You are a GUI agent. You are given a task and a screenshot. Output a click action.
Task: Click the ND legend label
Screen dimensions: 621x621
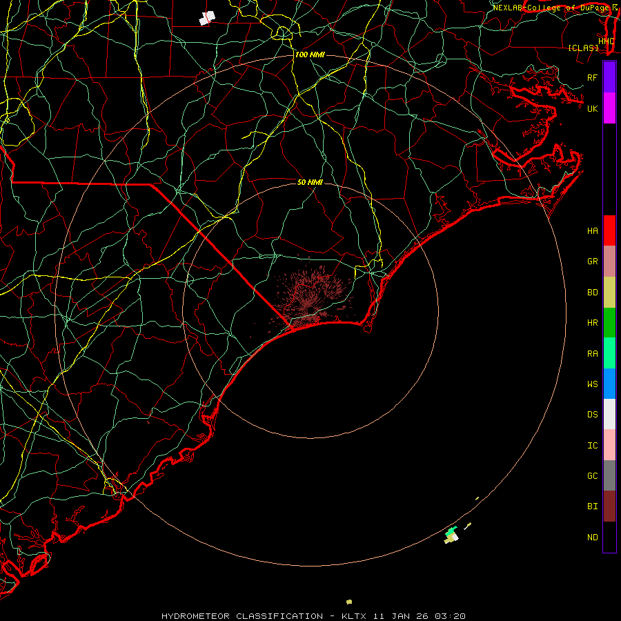[x=592, y=538]
